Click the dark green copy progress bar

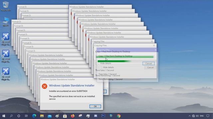114,61
